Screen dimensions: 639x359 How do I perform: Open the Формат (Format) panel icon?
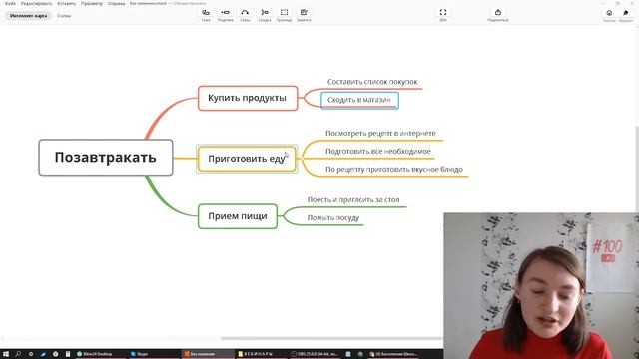pyautogui.click(x=626, y=13)
